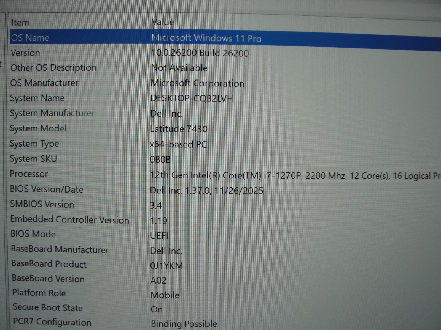This screenshot has width=441, height=330.
Task: Click the x64-based PC value
Action: (x=178, y=144)
